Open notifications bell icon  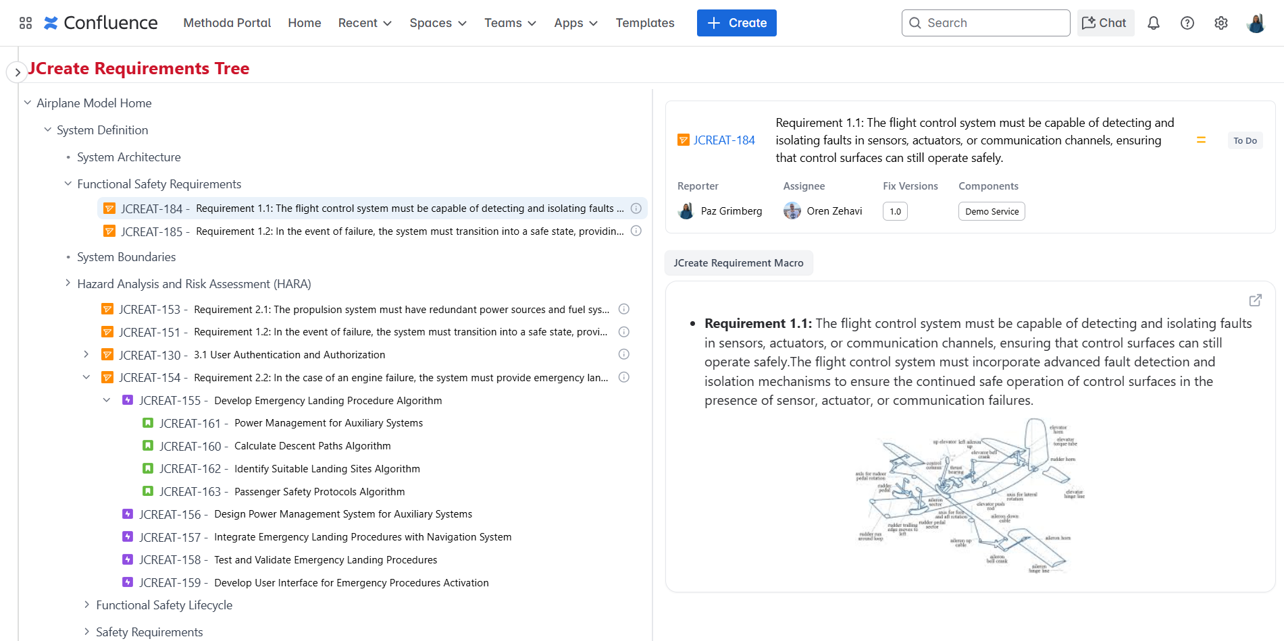pos(1154,23)
